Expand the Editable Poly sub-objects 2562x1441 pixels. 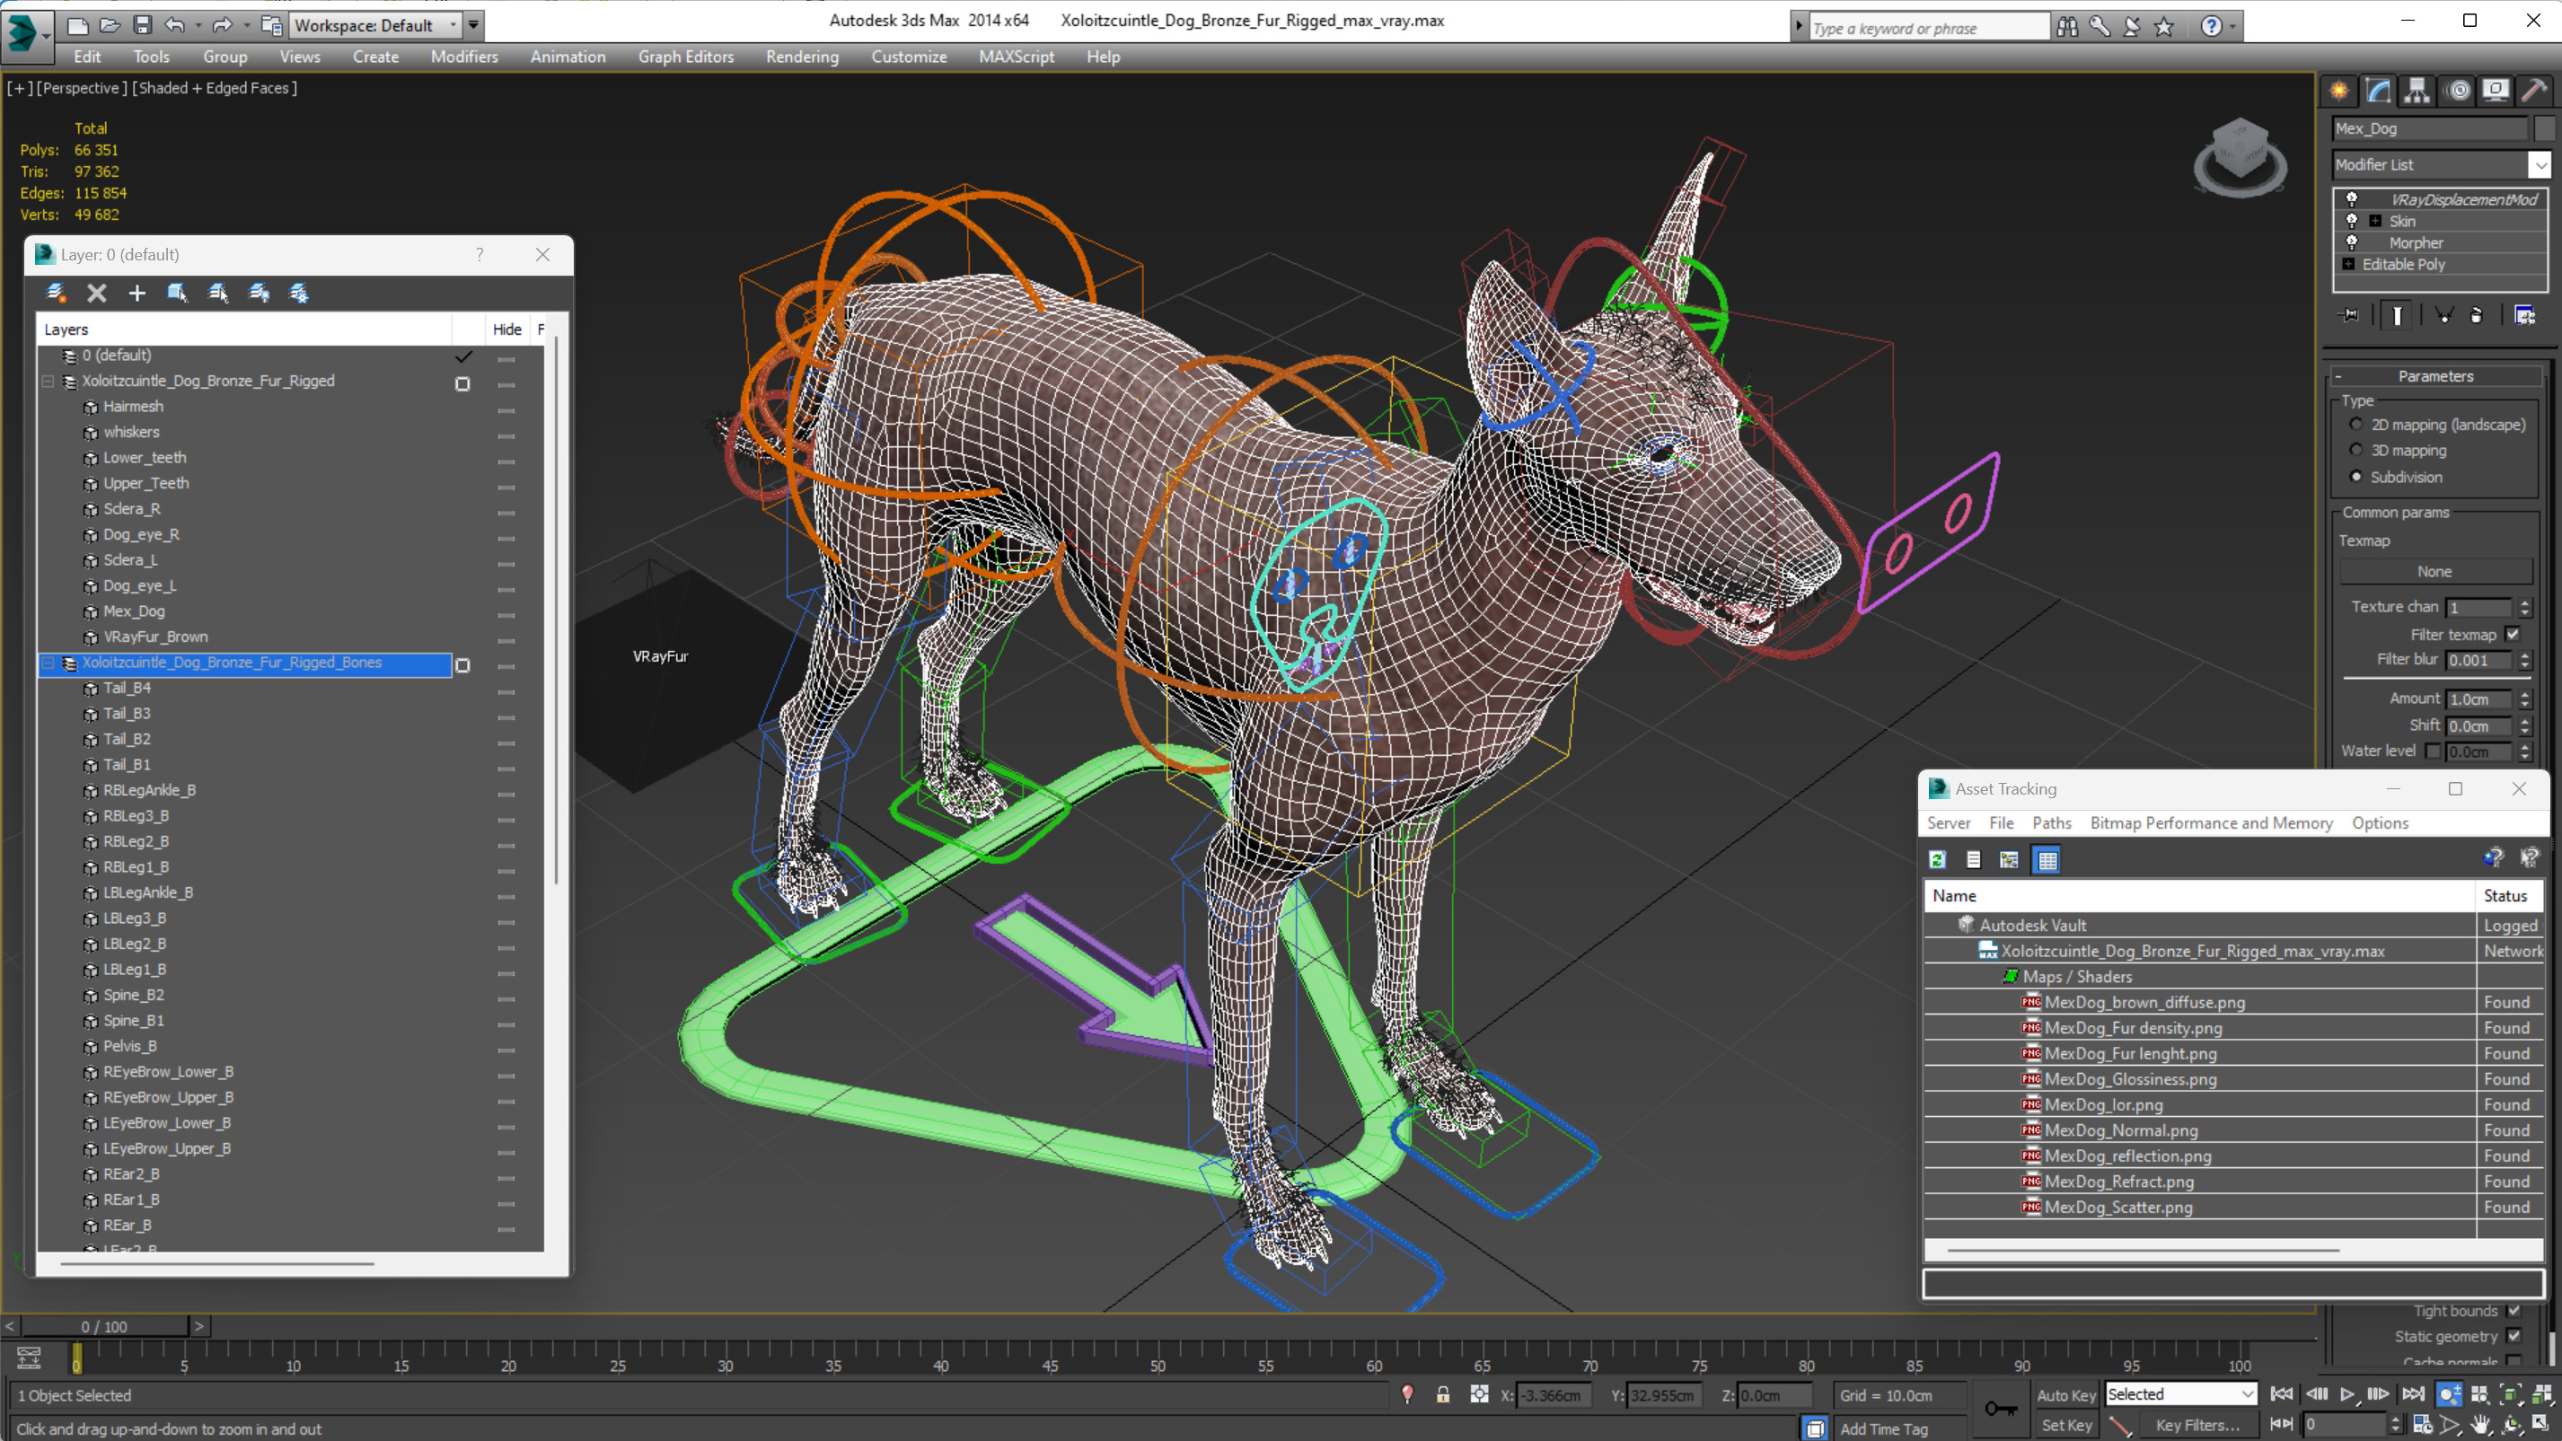[x=2349, y=265]
